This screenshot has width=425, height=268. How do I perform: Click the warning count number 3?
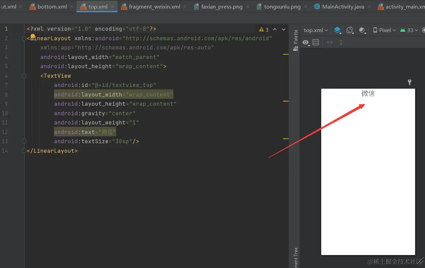267,30
